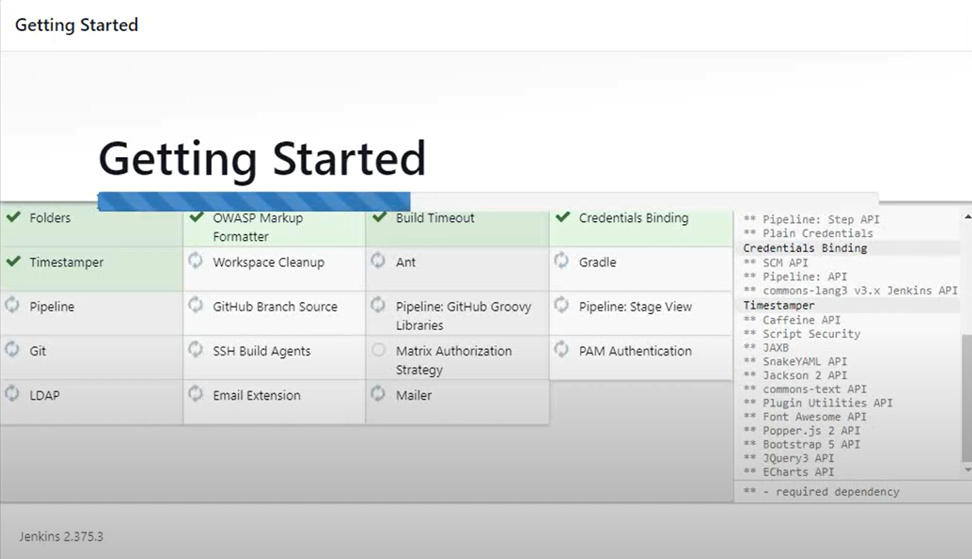Viewport: 972px width, 559px height.
Task: Click the Getting Started title in header bar
Action: click(76, 25)
